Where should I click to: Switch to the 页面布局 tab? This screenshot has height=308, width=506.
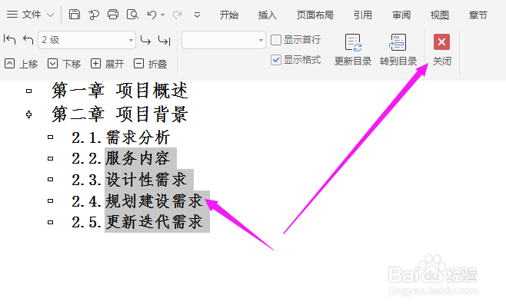coord(315,15)
